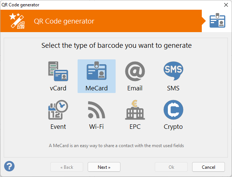Click the Ok button
Image resolution: width=232 pixels, height=177 pixels.
click(171, 167)
